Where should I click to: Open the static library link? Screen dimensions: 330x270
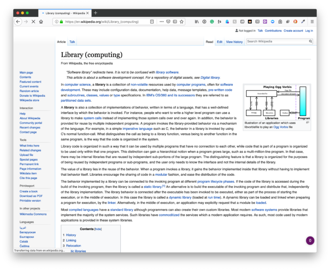click(x=153, y=187)
